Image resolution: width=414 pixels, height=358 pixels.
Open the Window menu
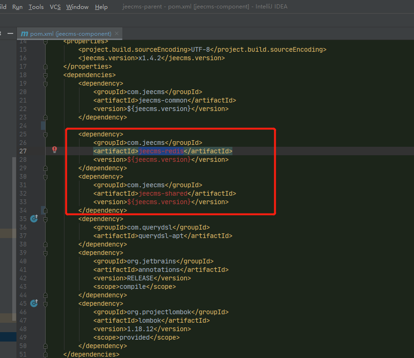click(x=77, y=7)
